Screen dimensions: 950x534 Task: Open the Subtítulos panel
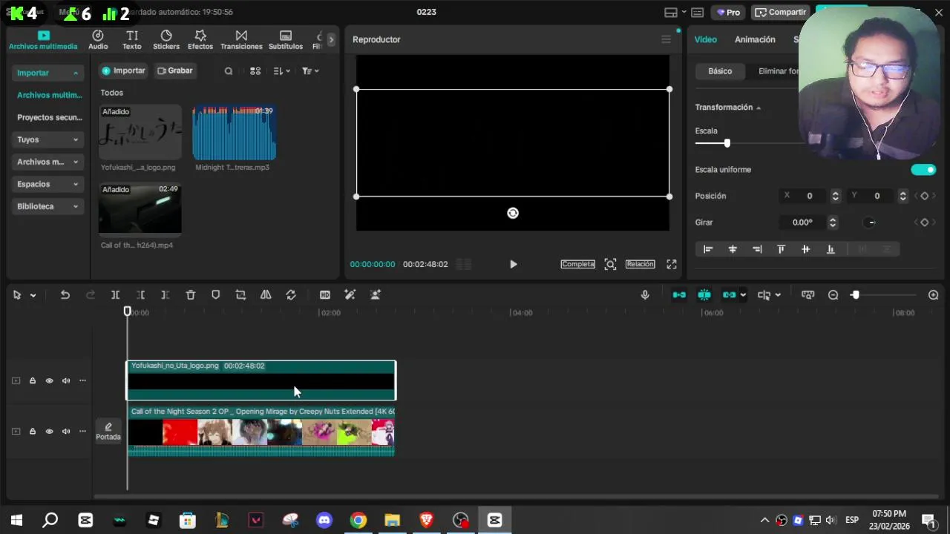(286, 40)
